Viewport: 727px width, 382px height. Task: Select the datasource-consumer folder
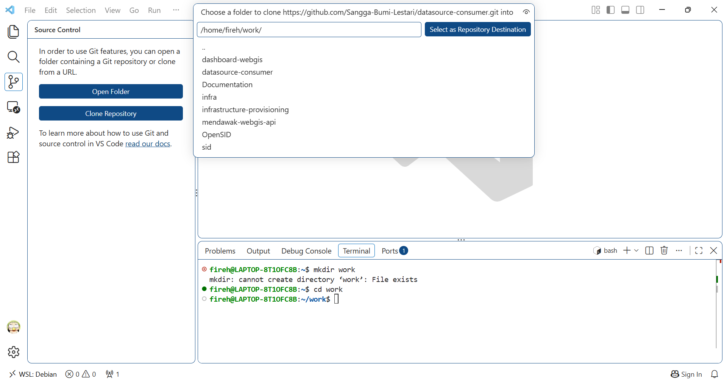(x=363, y=72)
